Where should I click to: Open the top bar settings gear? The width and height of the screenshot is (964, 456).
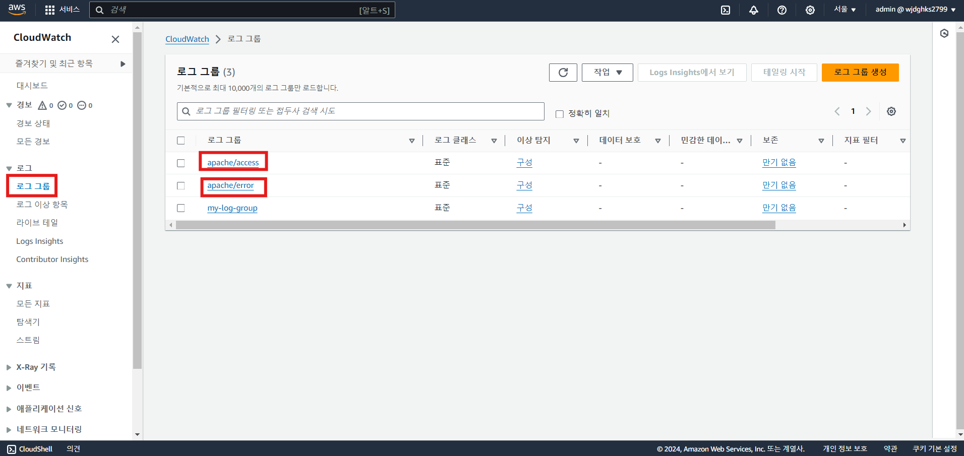tap(810, 10)
